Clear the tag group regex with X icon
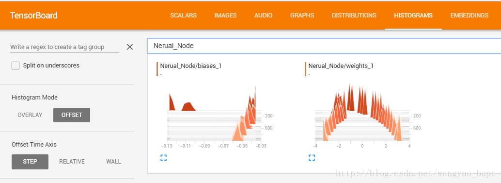The height and width of the screenshot is (183, 501). click(x=129, y=47)
